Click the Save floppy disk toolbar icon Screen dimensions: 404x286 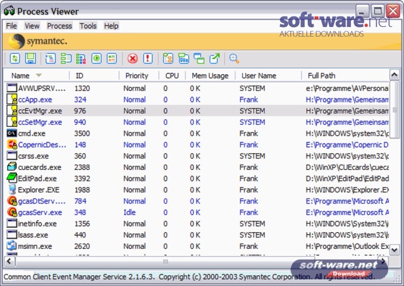click(x=30, y=58)
